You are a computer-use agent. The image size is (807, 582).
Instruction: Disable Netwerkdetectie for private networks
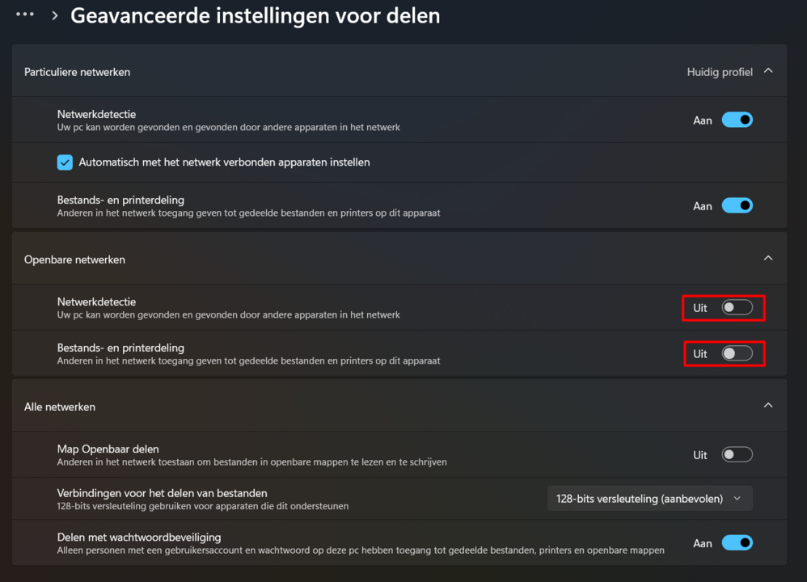pyautogui.click(x=737, y=119)
